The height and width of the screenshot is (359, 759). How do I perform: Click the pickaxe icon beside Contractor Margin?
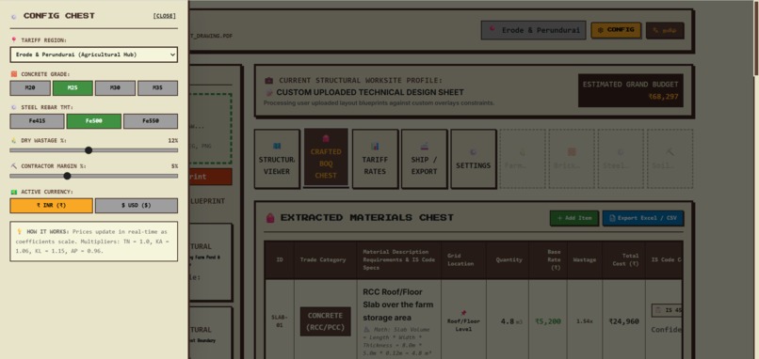[13, 165]
